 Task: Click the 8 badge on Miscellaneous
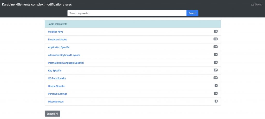point(216,101)
